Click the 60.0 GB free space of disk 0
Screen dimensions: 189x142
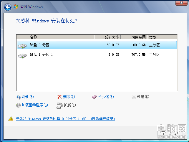[139, 45]
